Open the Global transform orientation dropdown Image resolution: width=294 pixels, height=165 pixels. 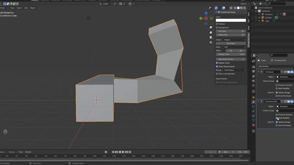click(106, 4)
